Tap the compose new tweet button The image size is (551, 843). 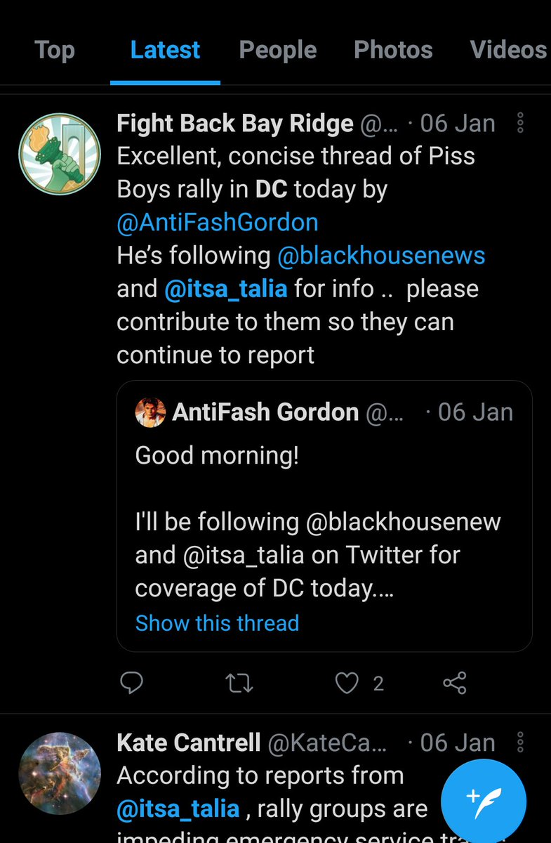484,801
